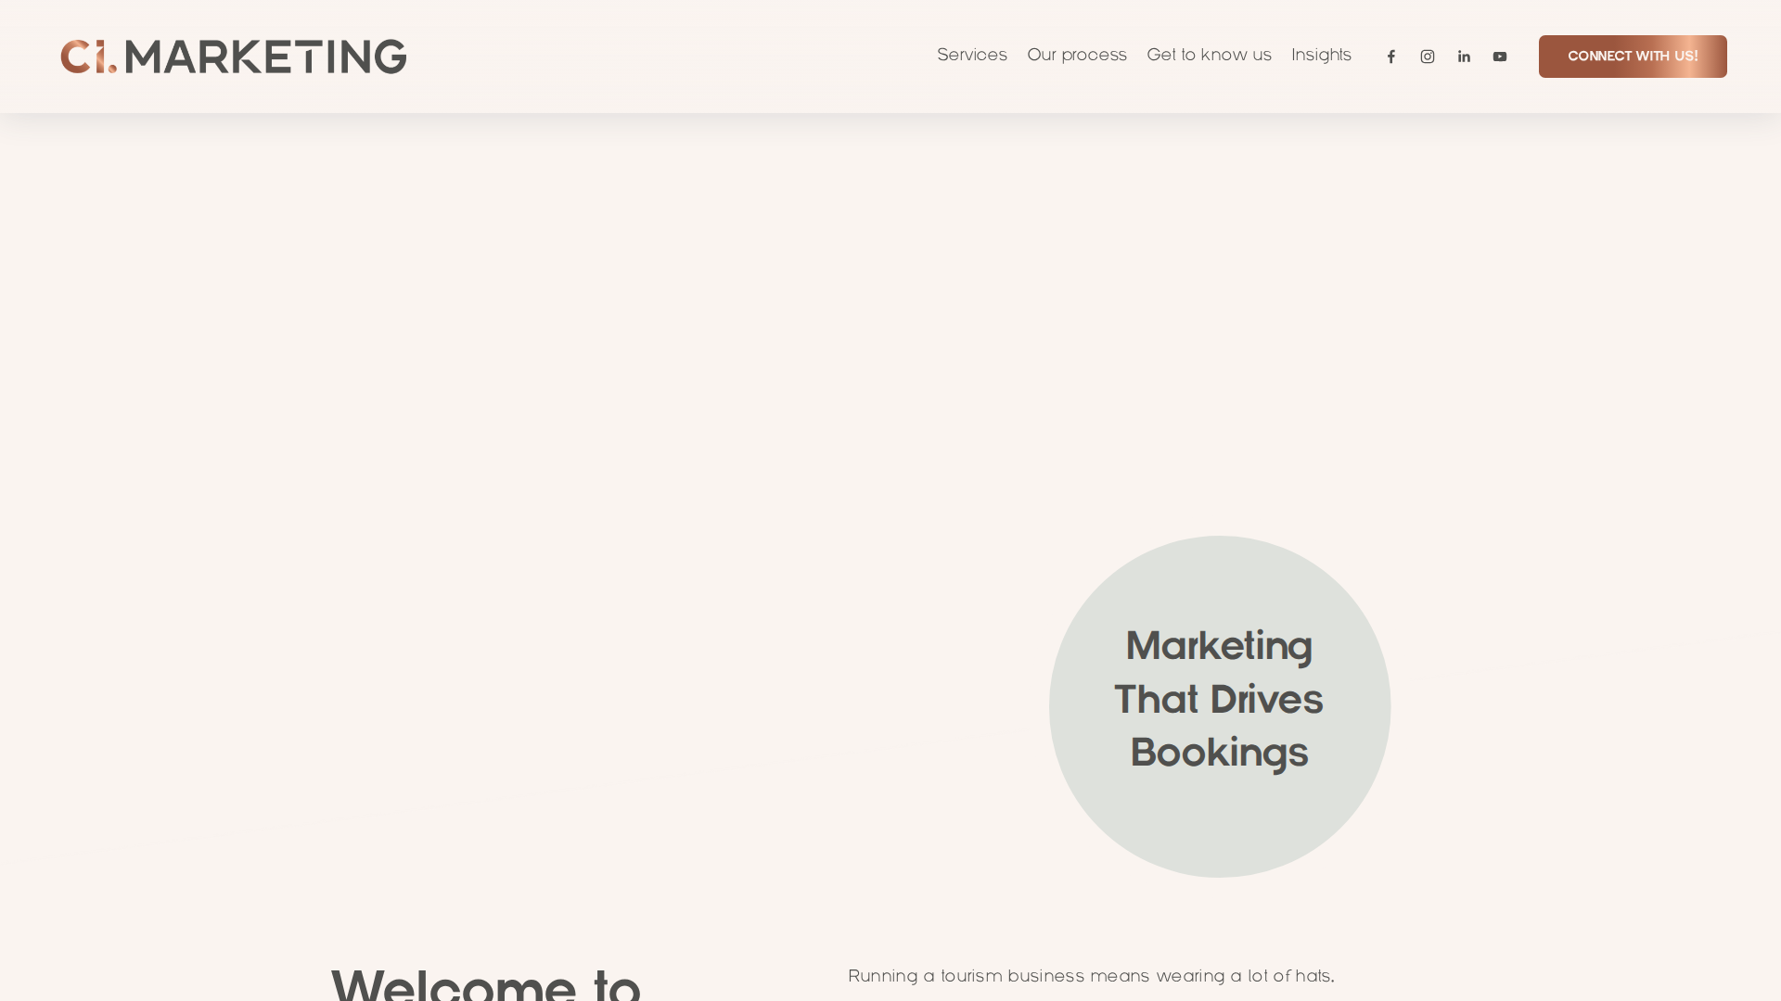This screenshot has height=1001, width=1781.
Task: Click the word 'Marketing' inside the circle
Action: tap(1218, 646)
